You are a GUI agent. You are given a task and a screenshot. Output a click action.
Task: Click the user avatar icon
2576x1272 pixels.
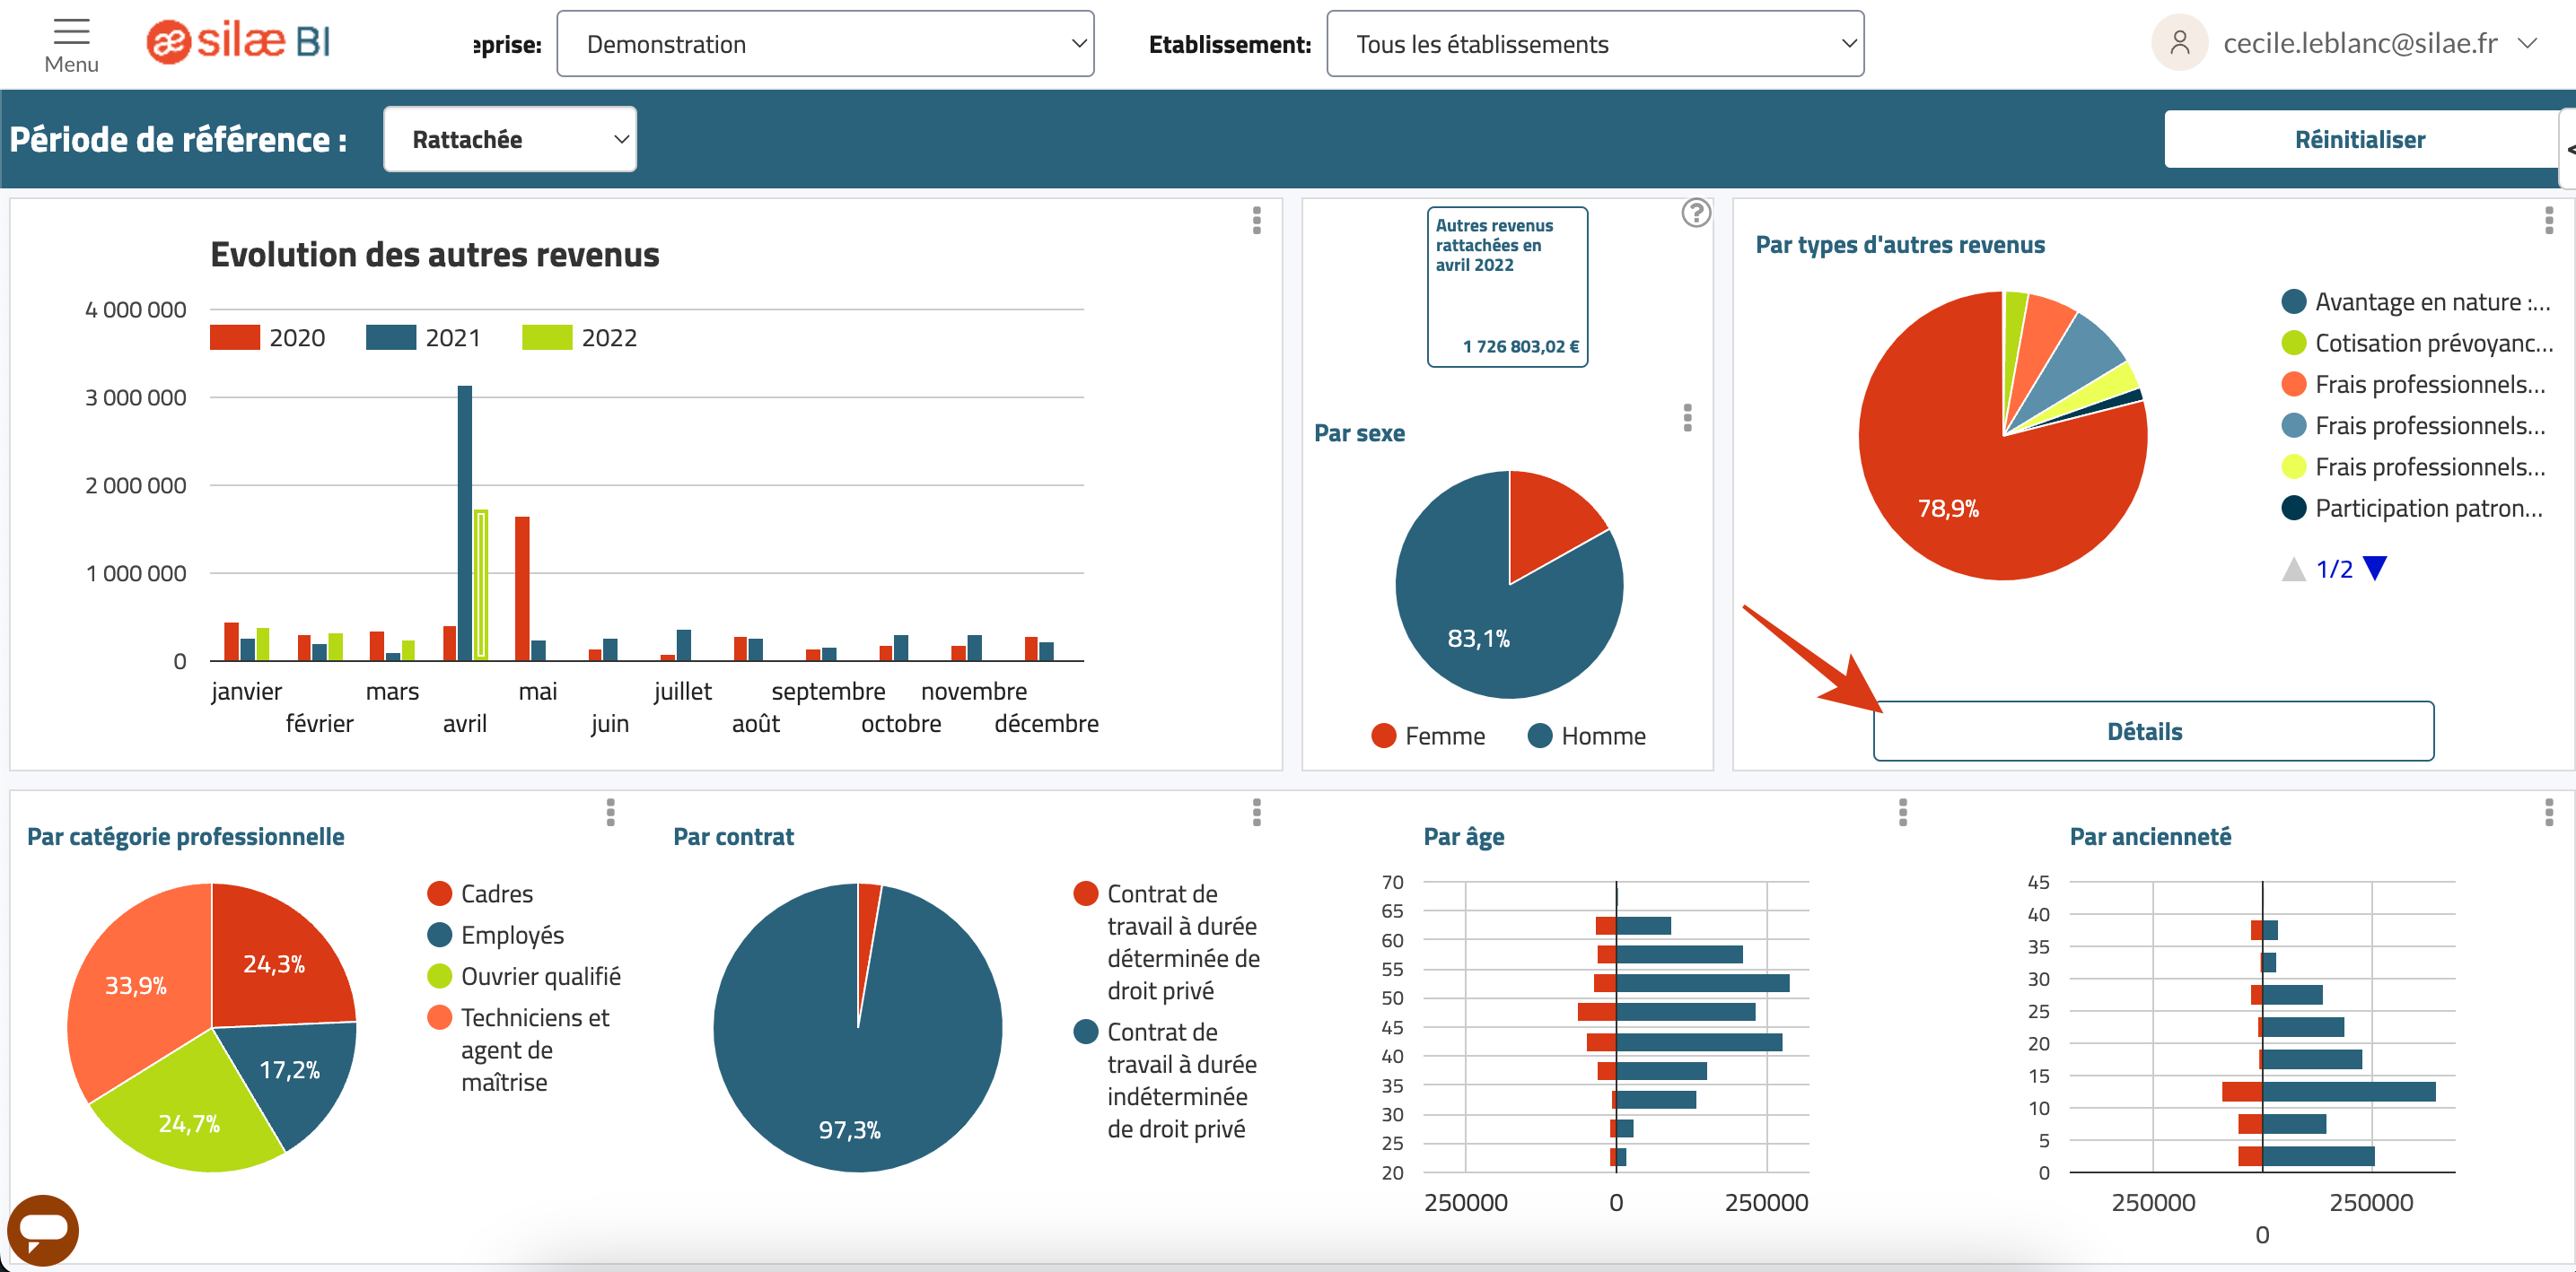(x=2179, y=43)
